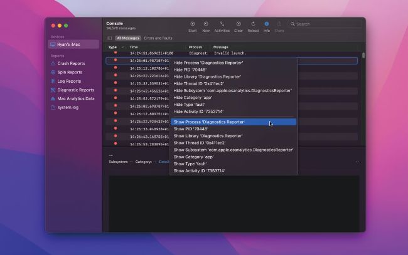Click the Share toolbar icon

pyautogui.click(x=279, y=24)
